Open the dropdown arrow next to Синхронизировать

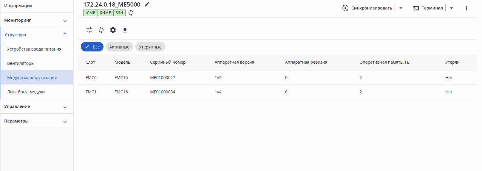tap(401, 8)
